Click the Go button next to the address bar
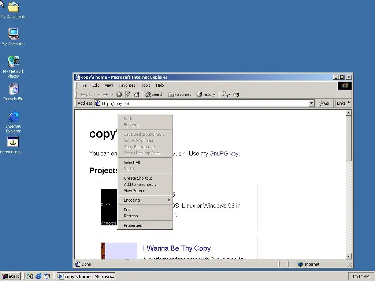The width and height of the screenshot is (375, 281). coord(324,103)
